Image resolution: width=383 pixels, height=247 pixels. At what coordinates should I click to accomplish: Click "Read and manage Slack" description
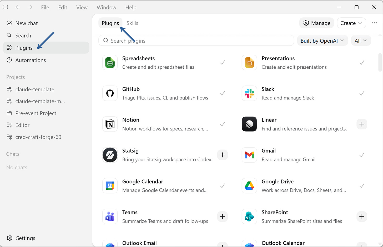288,98
